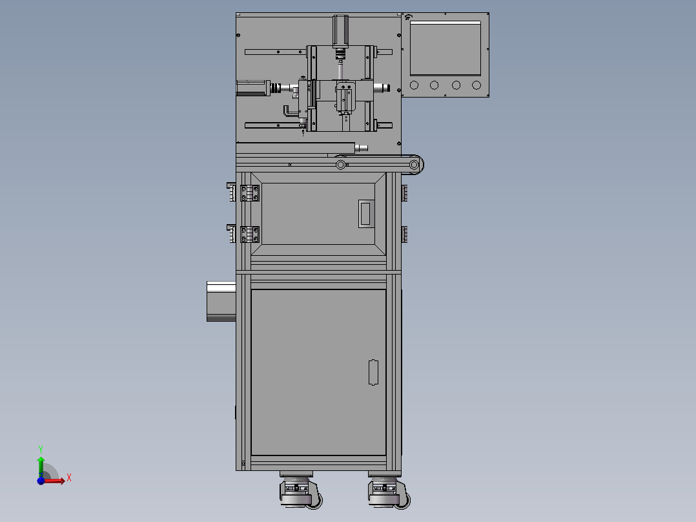Click the blue Z axis ball of triad
Viewport: 696px width, 522px height.
(x=41, y=481)
